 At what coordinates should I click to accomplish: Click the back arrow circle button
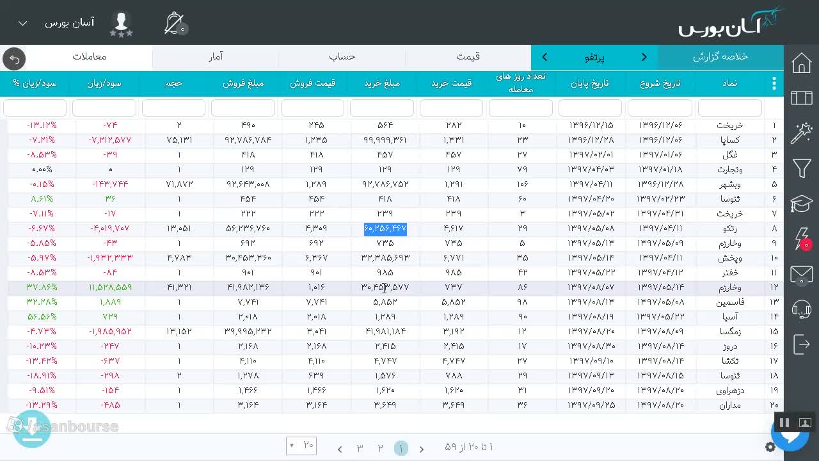tap(14, 59)
